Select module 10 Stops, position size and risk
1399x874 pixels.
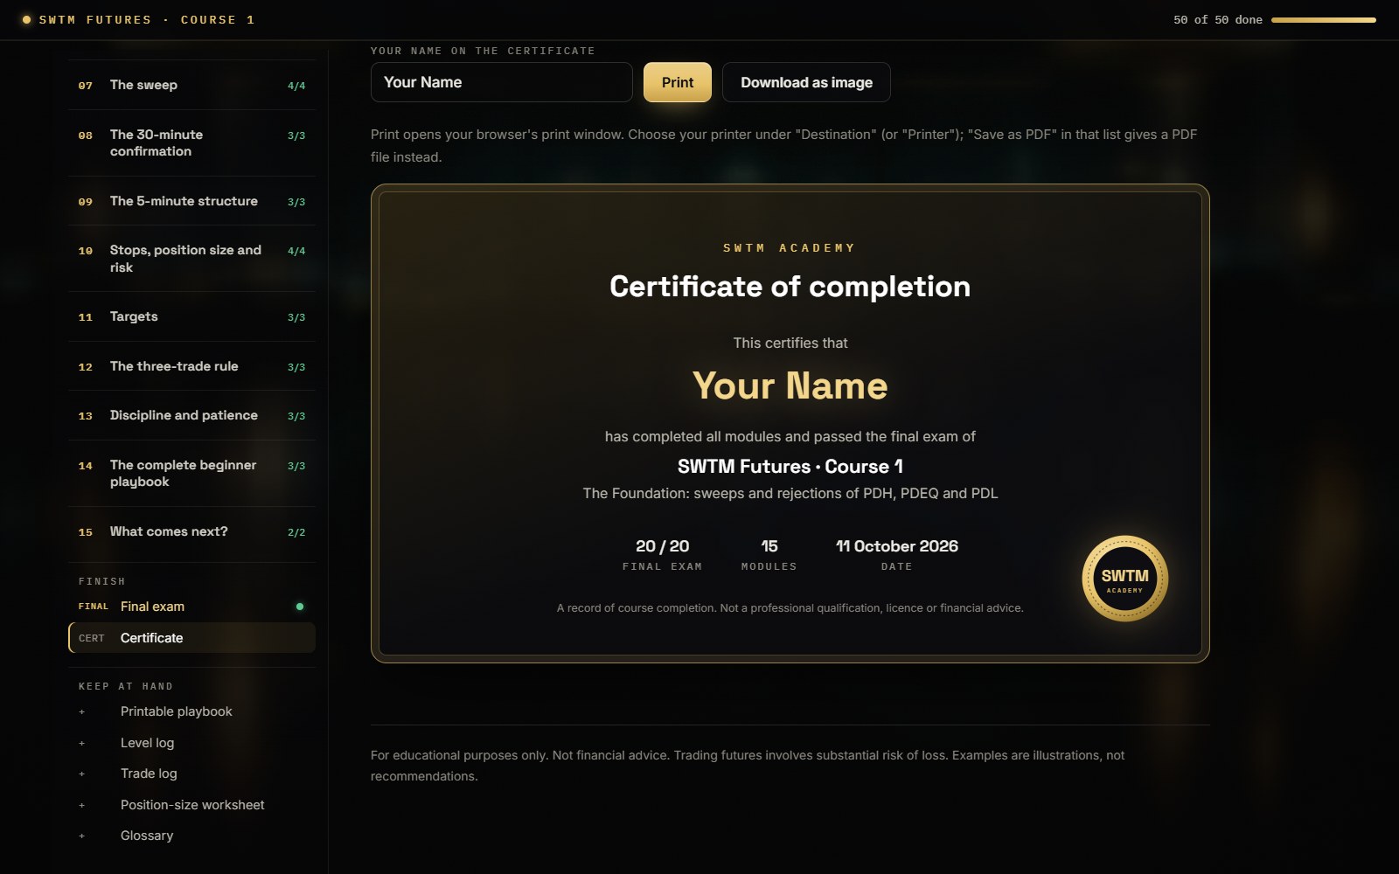click(191, 259)
